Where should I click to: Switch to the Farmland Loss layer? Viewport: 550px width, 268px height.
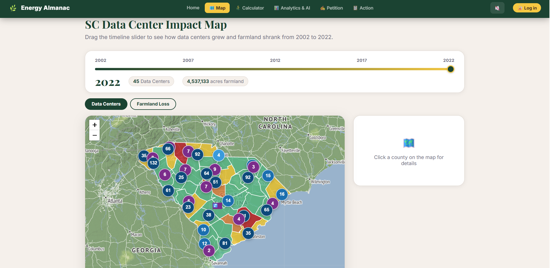[x=153, y=104]
